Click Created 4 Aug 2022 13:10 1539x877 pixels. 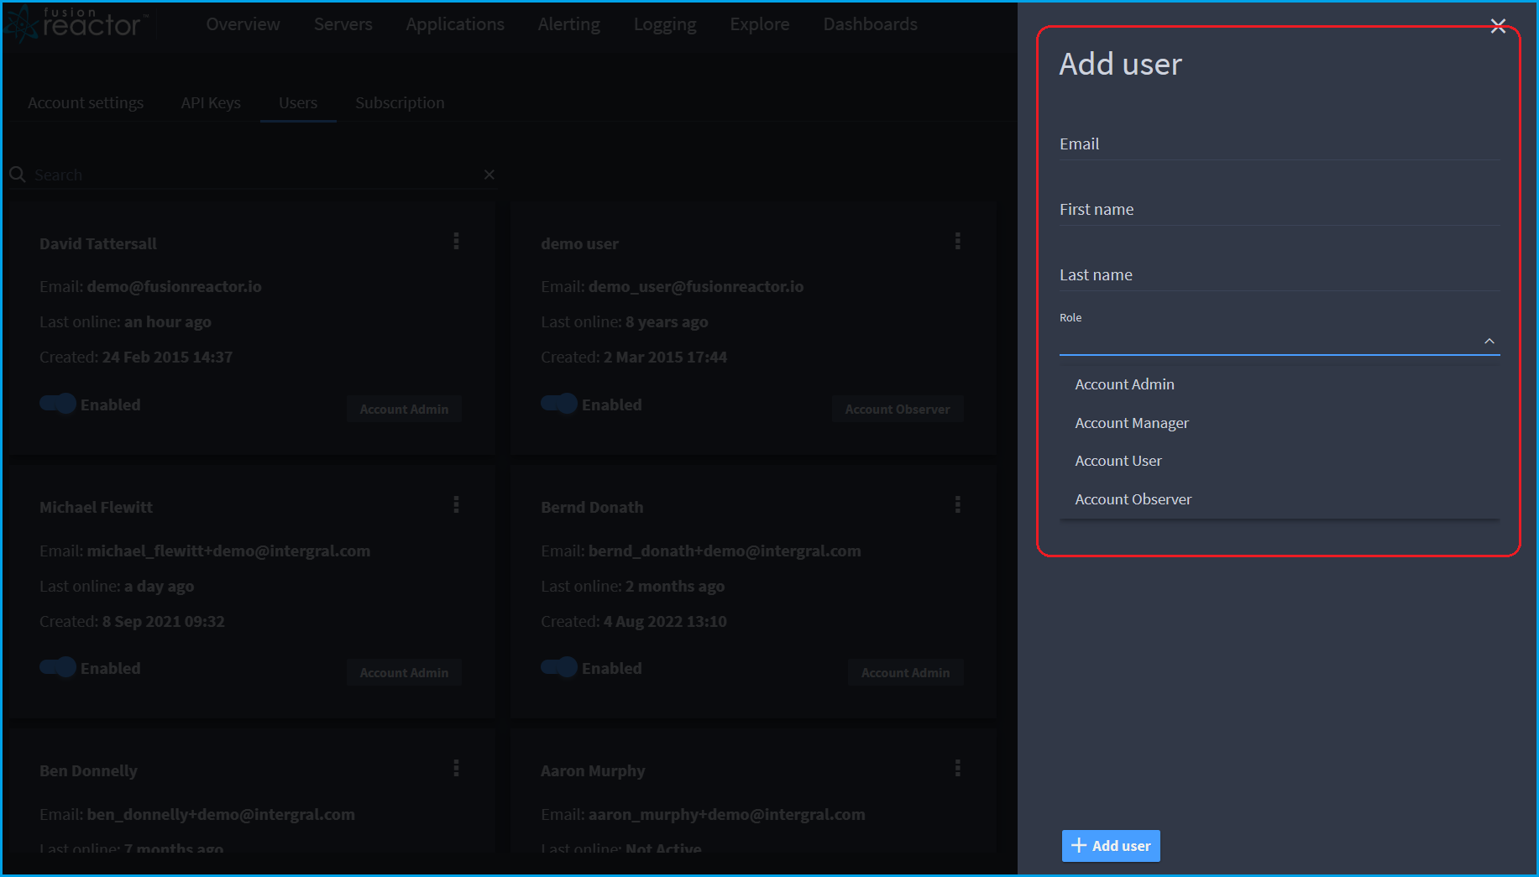(634, 621)
